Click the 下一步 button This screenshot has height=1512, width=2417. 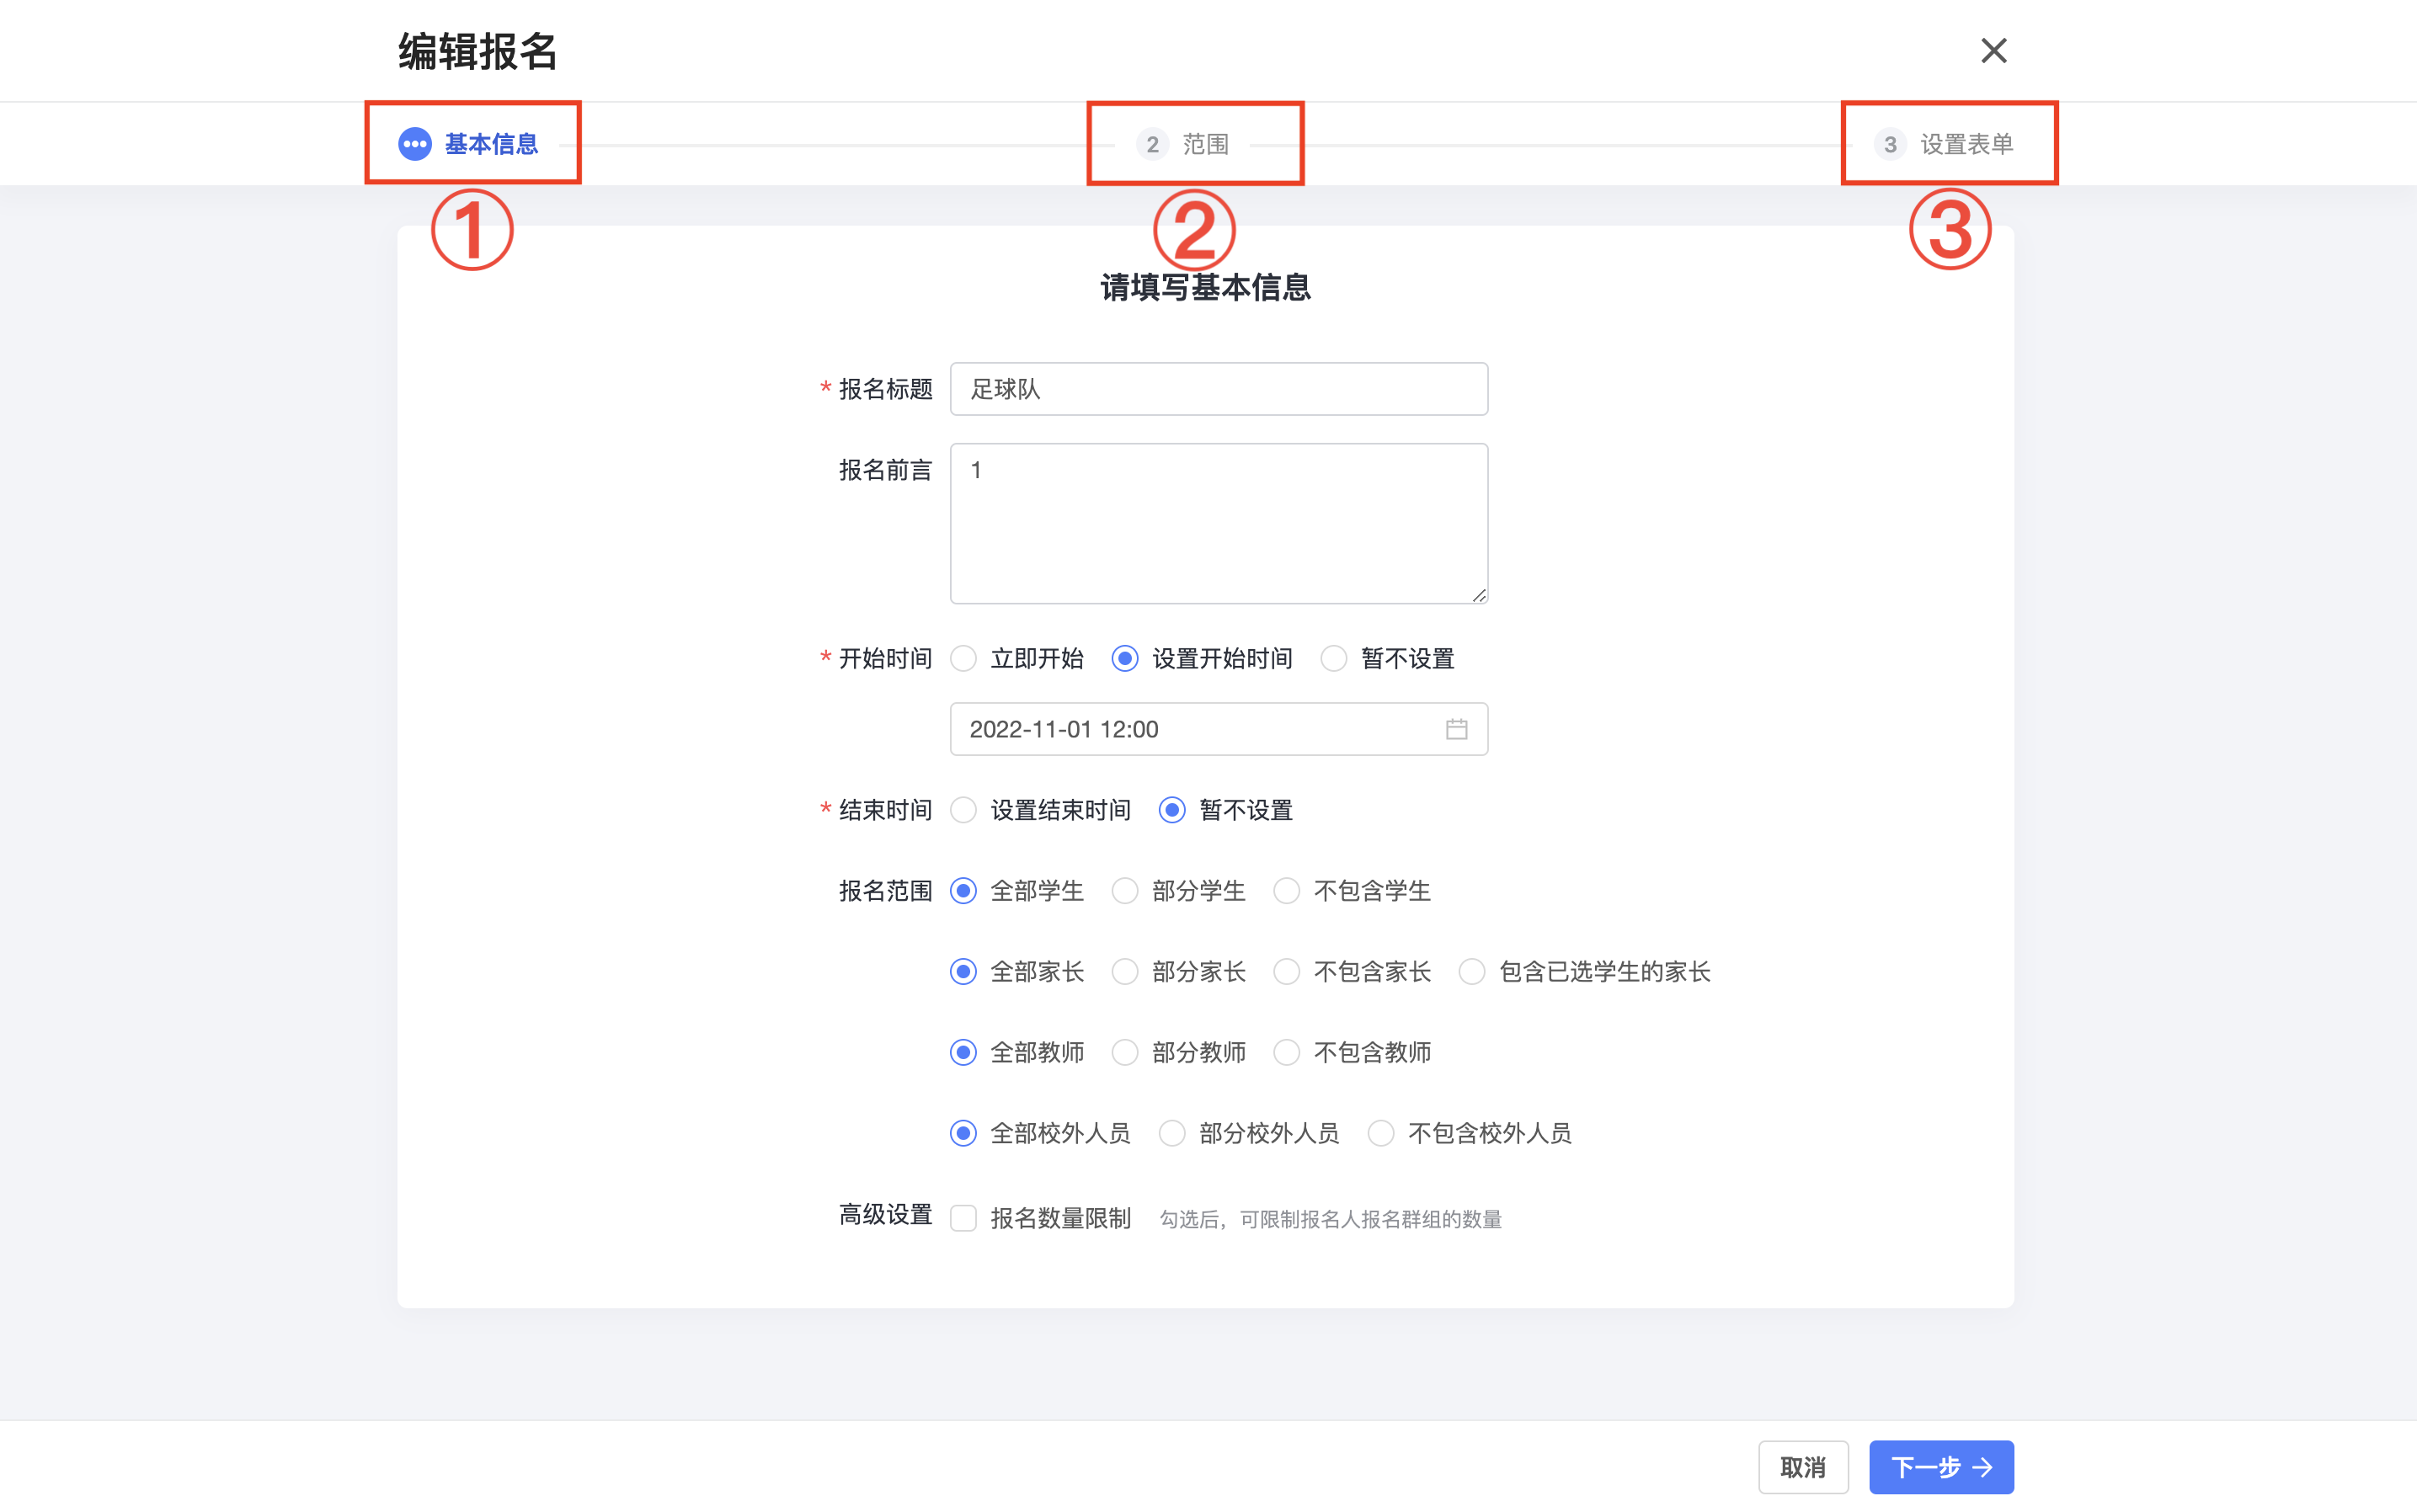click(x=1941, y=1467)
